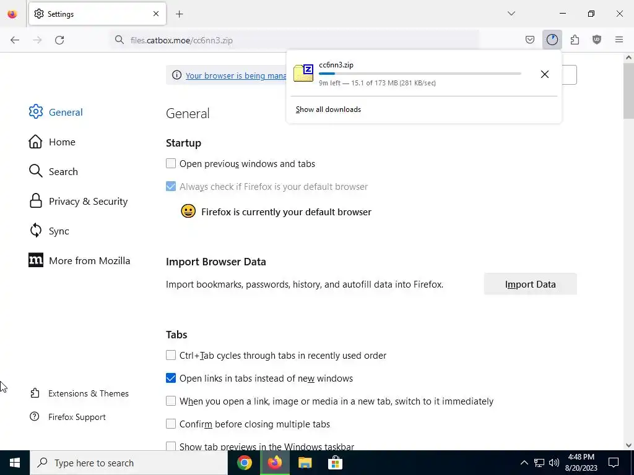
Task: Open Privacy & Security settings
Action: click(79, 201)
